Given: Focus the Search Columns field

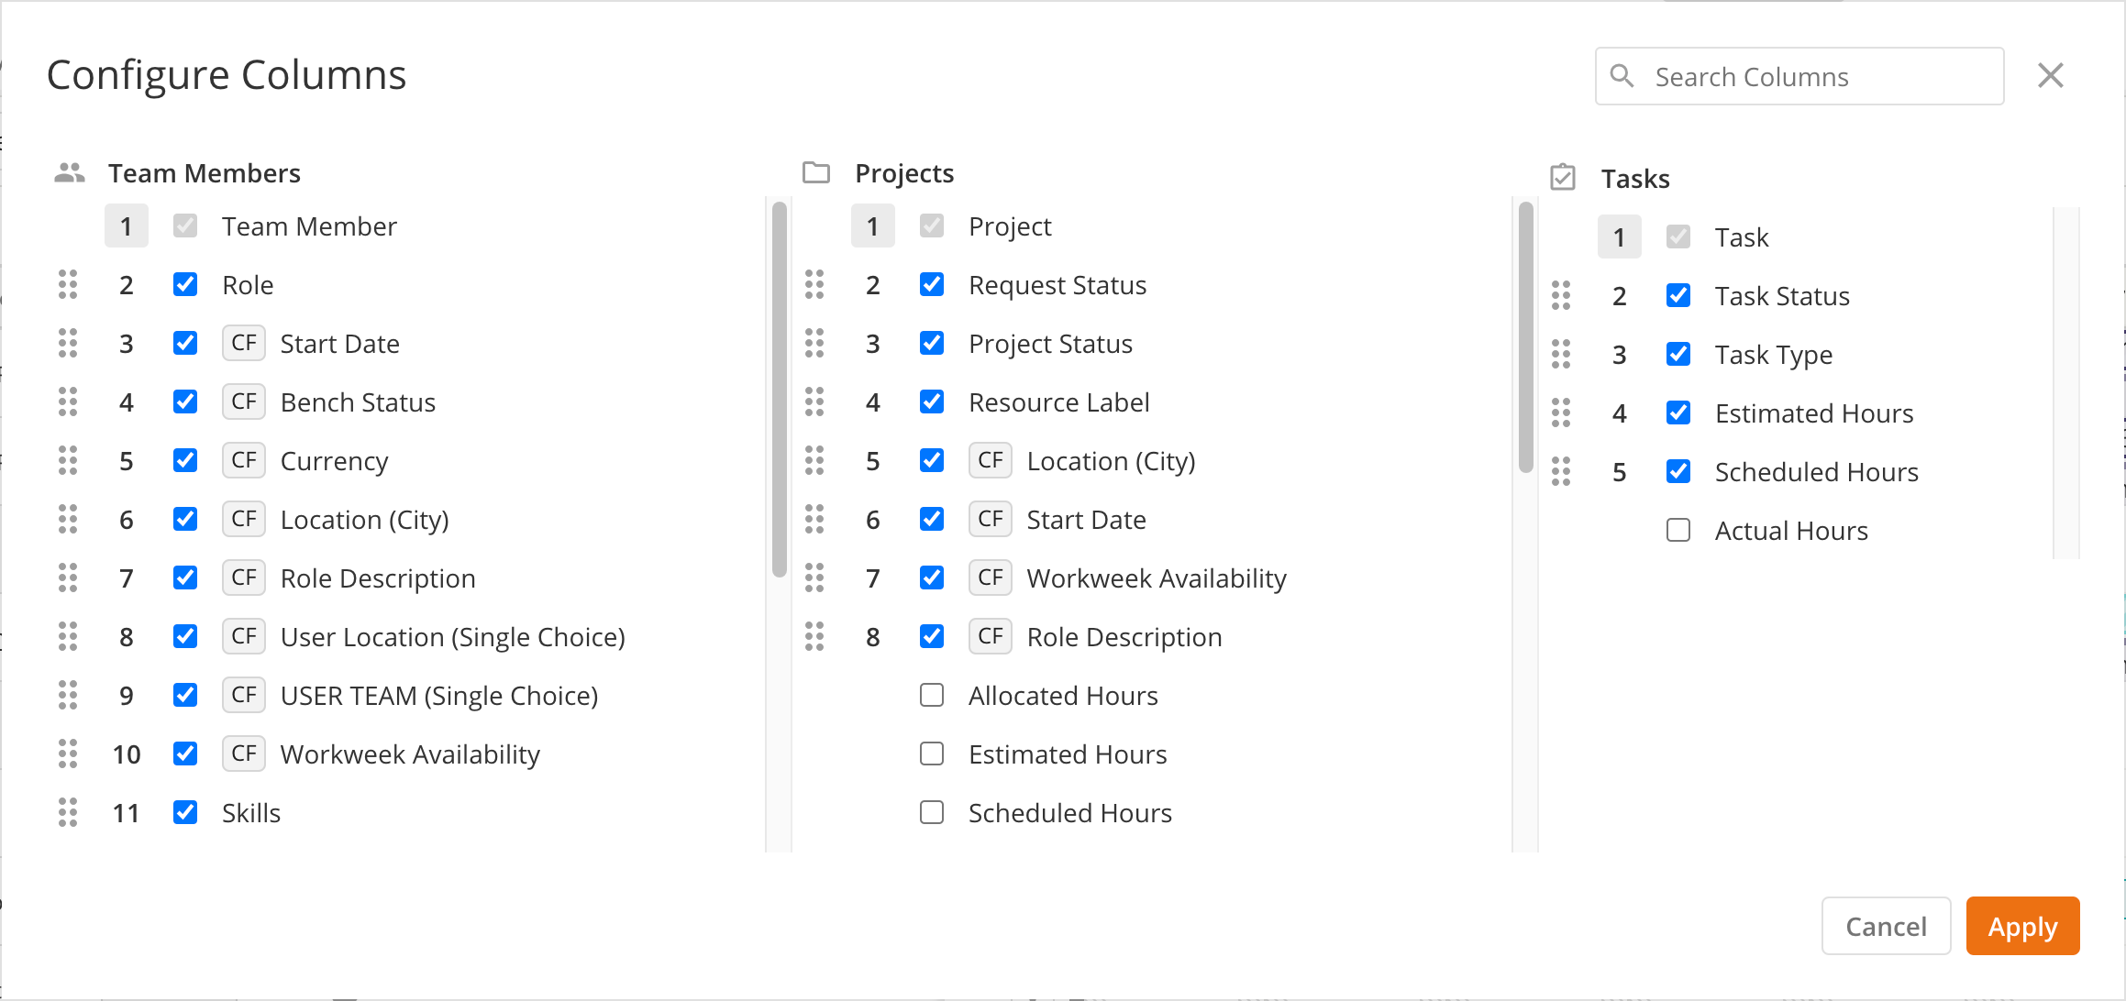Looking at the screenshot, I should pyautogui.click(x=1799, y=76).
